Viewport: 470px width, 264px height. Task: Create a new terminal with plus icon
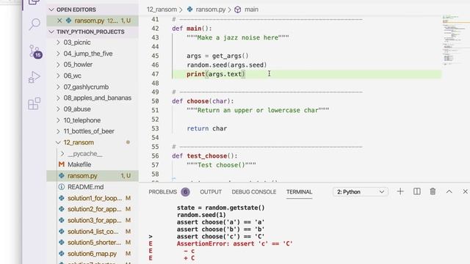tap(400, 191)
